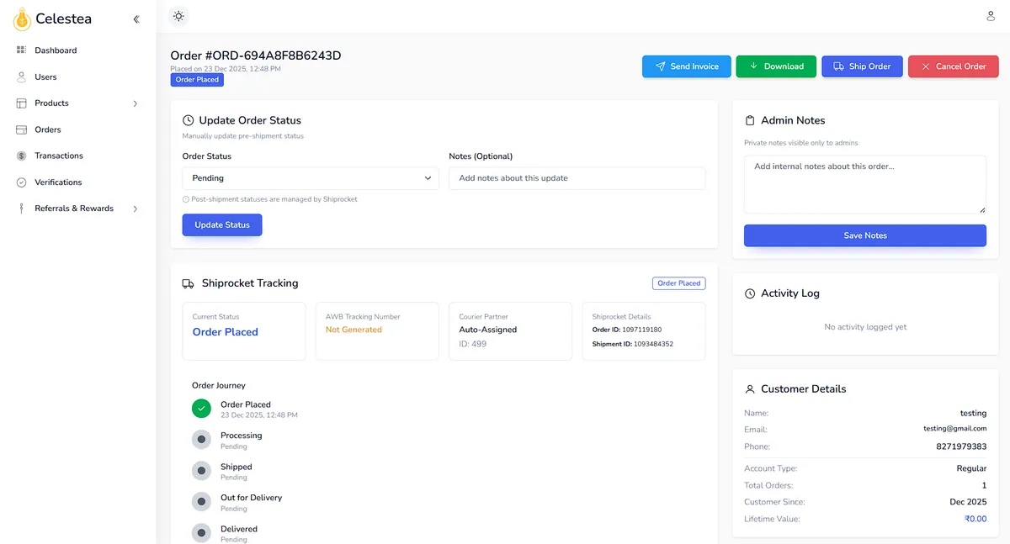Collapse the sidebar with the double-chevron icon
The image size is (1010, 544).
pos(136,18)
